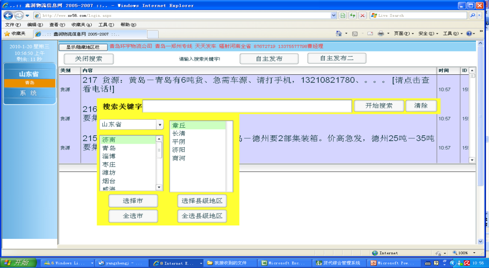The height and width of the screenshot is (268, 489).
Task: Click the Print icon in toolbar
Action: pos(381,33)
